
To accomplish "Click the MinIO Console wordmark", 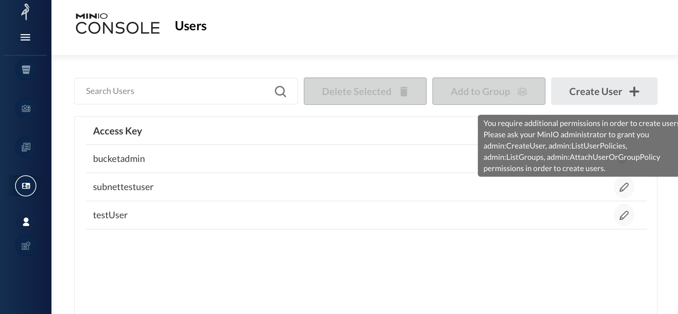I will coord(118,23).
